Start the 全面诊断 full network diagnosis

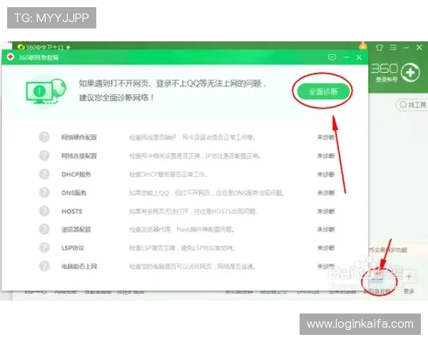click(x=323, y=92)
